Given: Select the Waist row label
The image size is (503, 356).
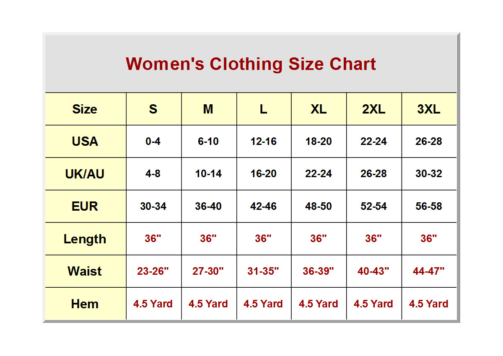Looking at the screenshot, I should point(85,271).
